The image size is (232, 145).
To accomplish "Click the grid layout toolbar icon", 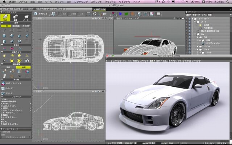I will (159, 14).
